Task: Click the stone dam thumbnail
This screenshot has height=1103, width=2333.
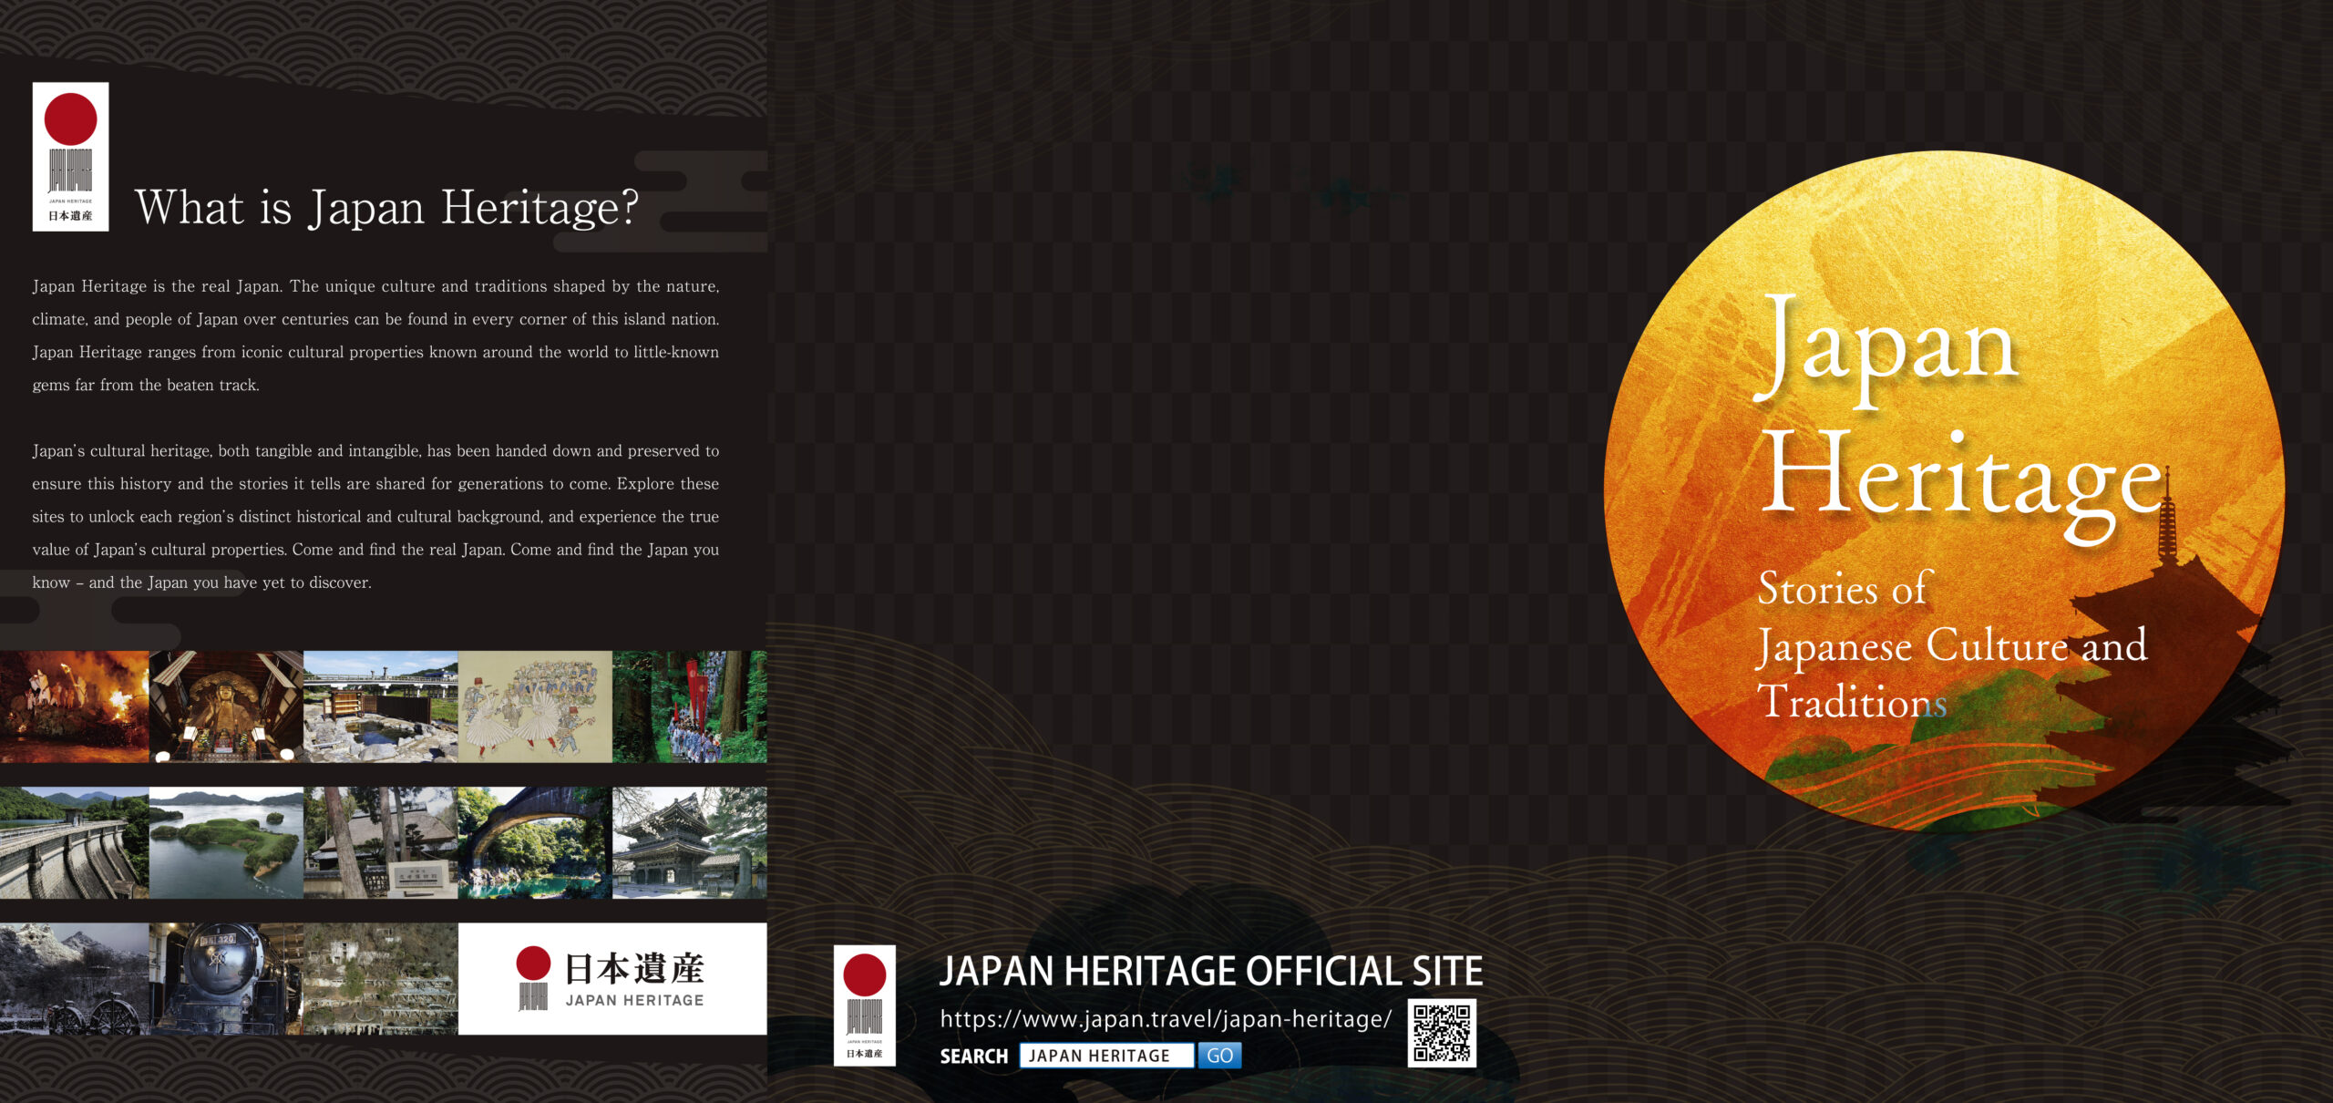Action: tap(74, 843)
